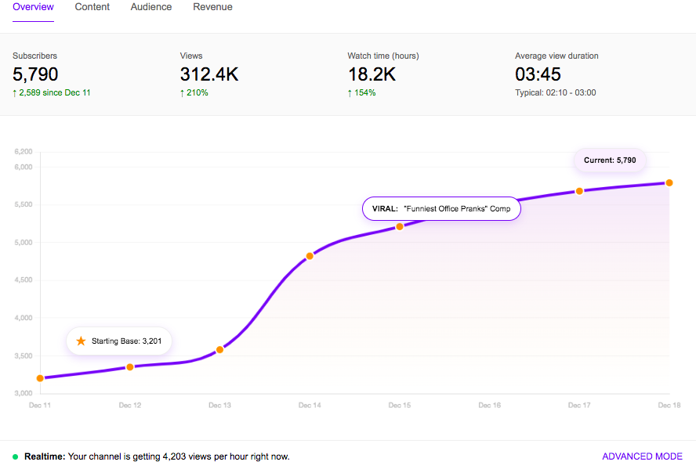Choose the Watch time (hours) metric

coord(382,75)
